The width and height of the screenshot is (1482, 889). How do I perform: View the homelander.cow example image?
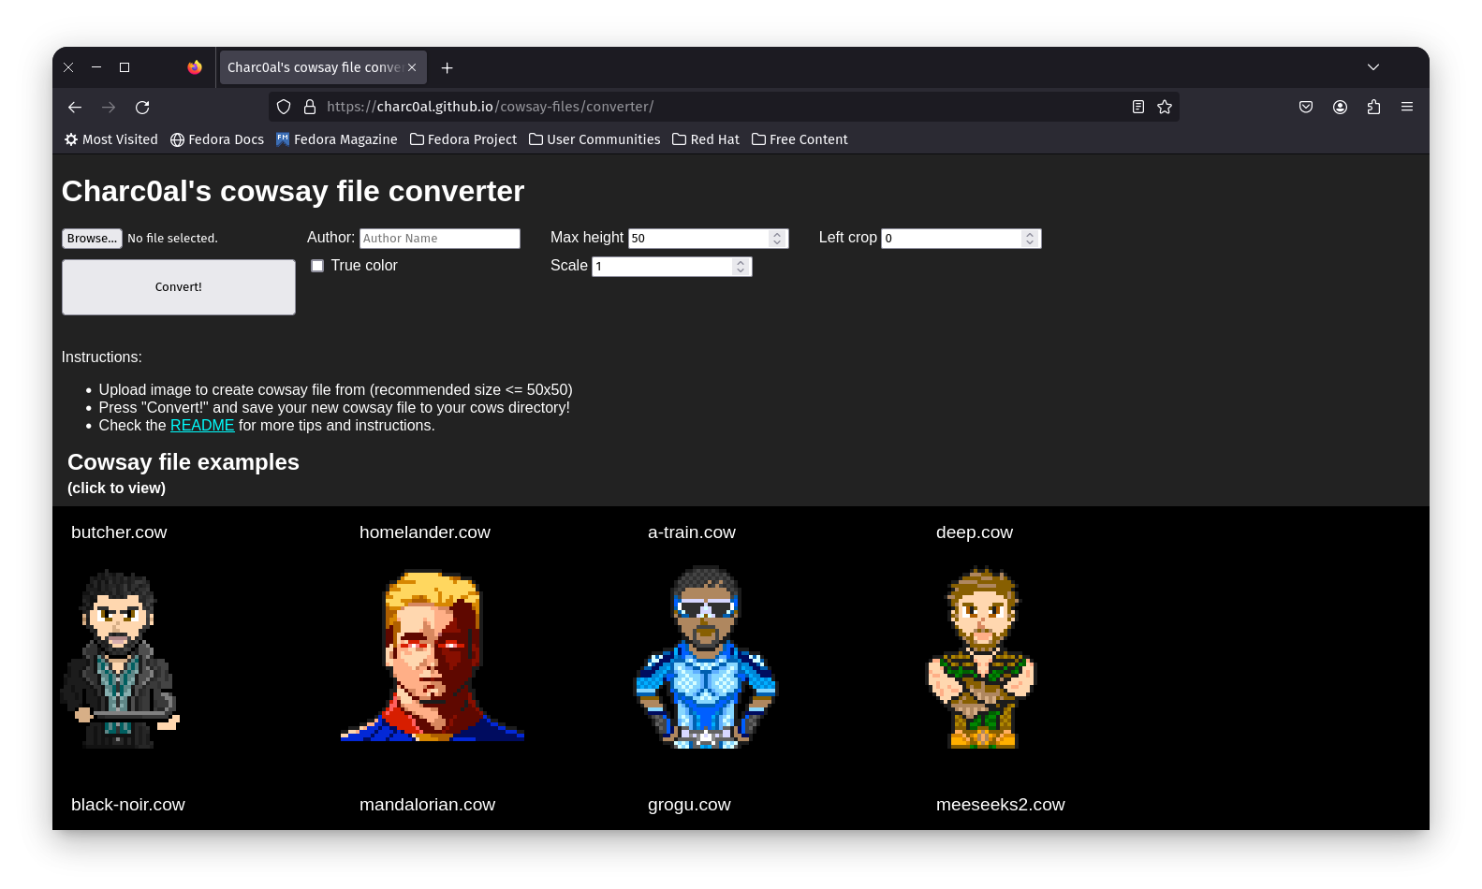pyautogui.click(x=432, y=656)
